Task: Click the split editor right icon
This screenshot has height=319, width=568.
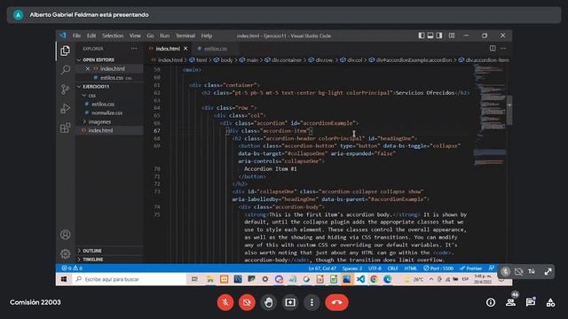Action: click(493, 48)
